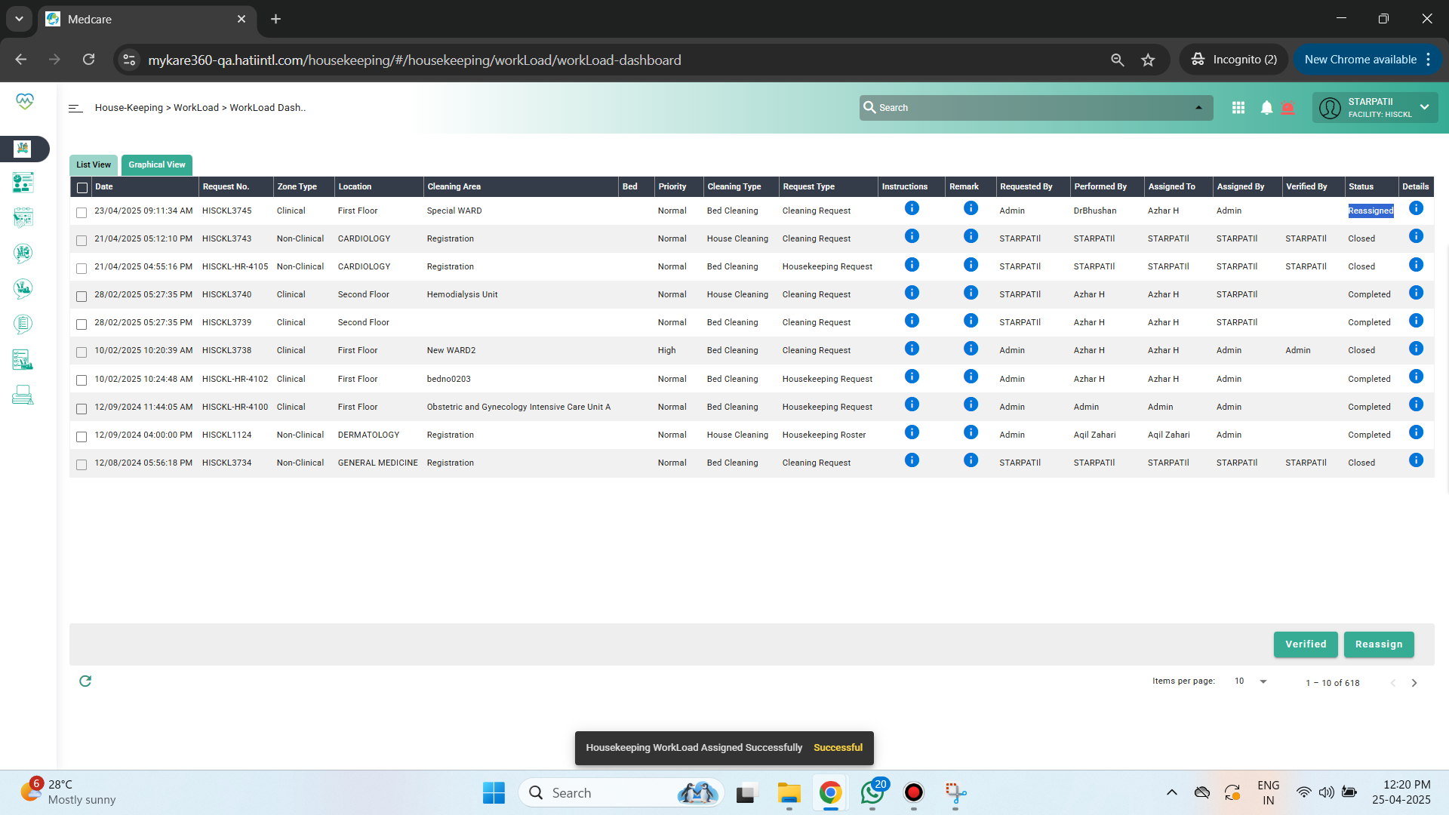Show hidden system tray icons chevron
1449x815 pixels.
1171,792
